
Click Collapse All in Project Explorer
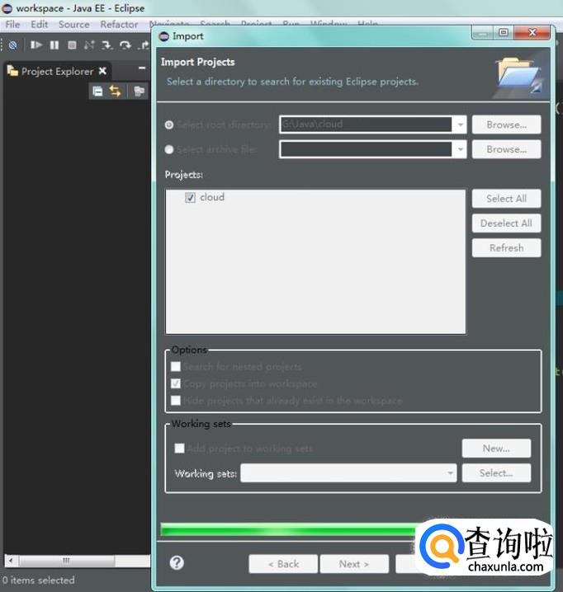[x=97, y=92]
